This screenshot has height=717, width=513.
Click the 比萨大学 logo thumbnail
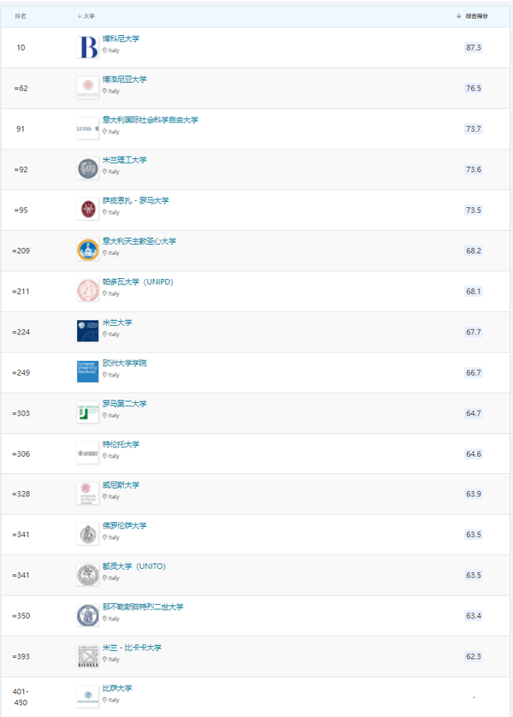tap(88, 695)
